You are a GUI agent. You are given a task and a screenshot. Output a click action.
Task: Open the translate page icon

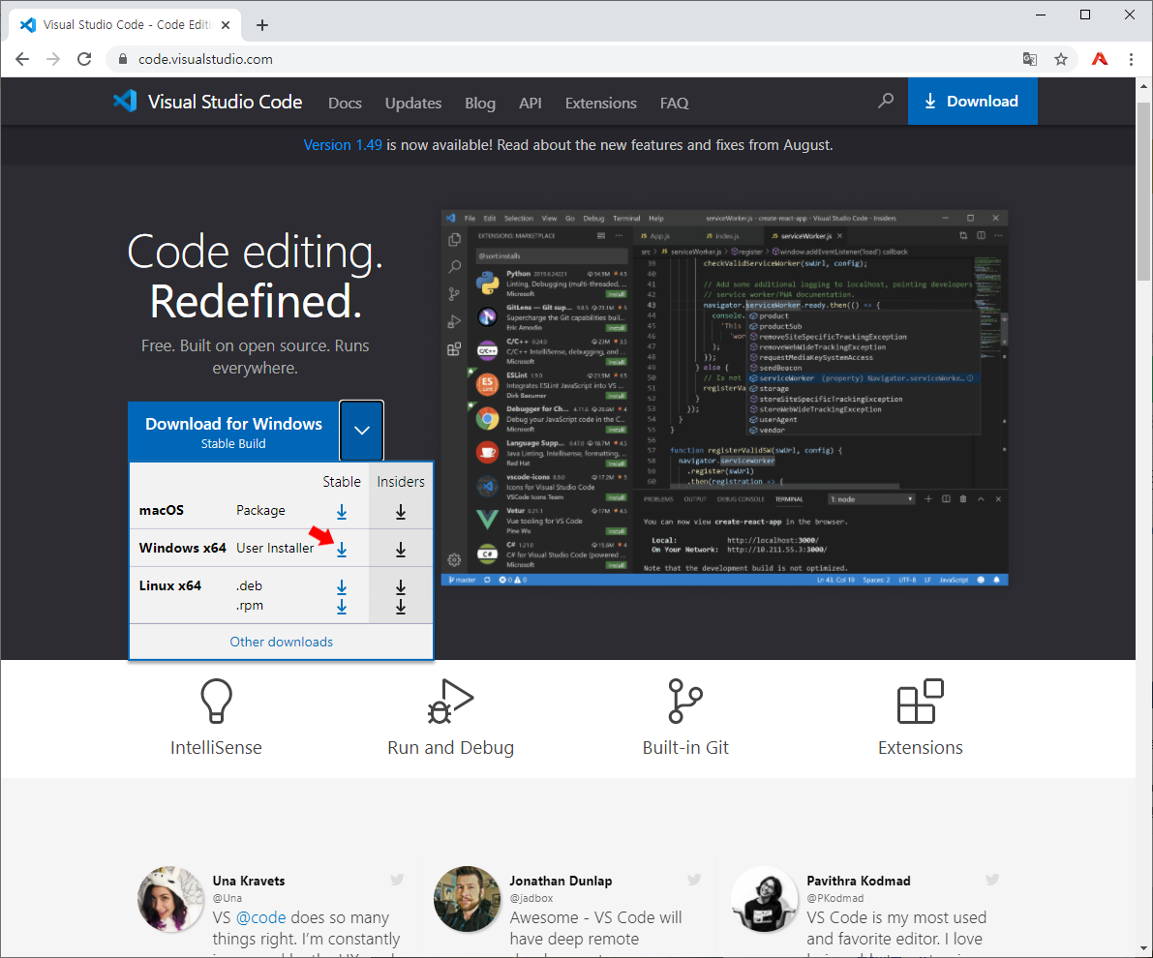point(1029,59)
